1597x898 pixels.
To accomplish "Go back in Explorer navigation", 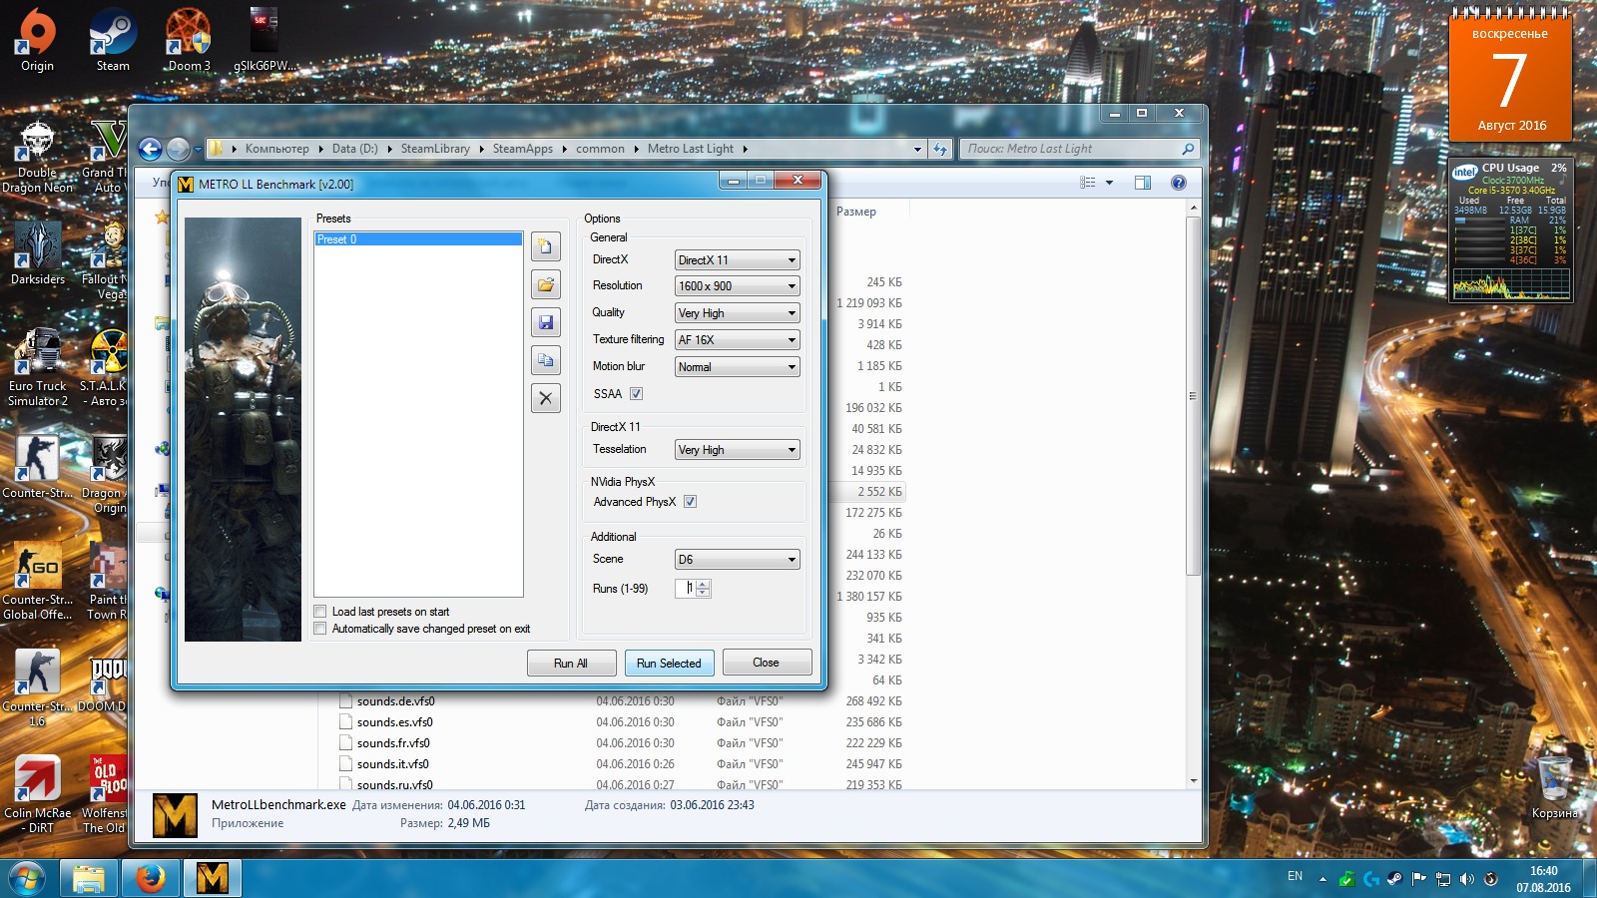I will coord(150,149).
